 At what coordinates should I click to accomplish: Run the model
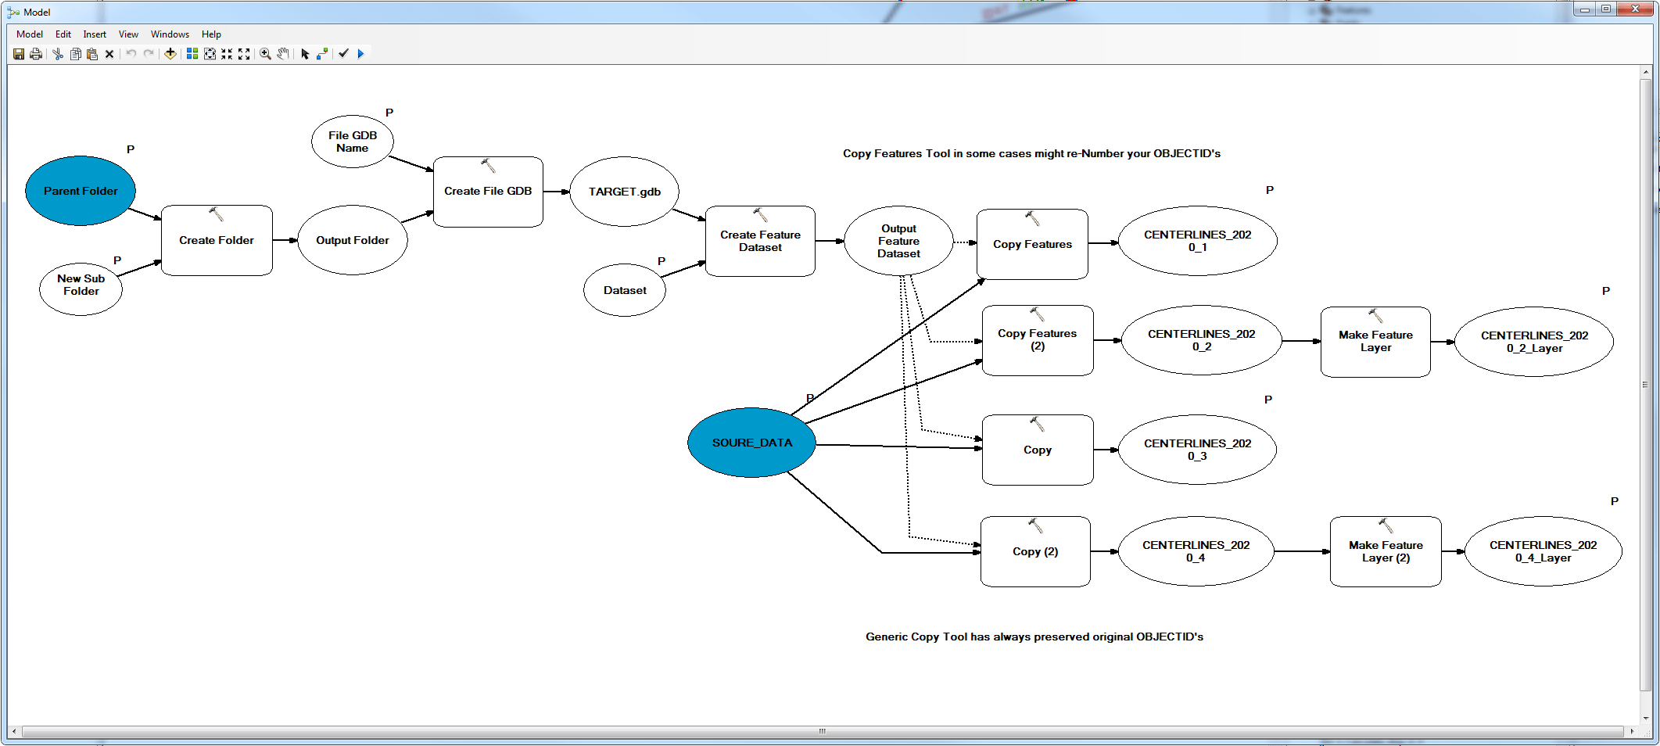360,53
